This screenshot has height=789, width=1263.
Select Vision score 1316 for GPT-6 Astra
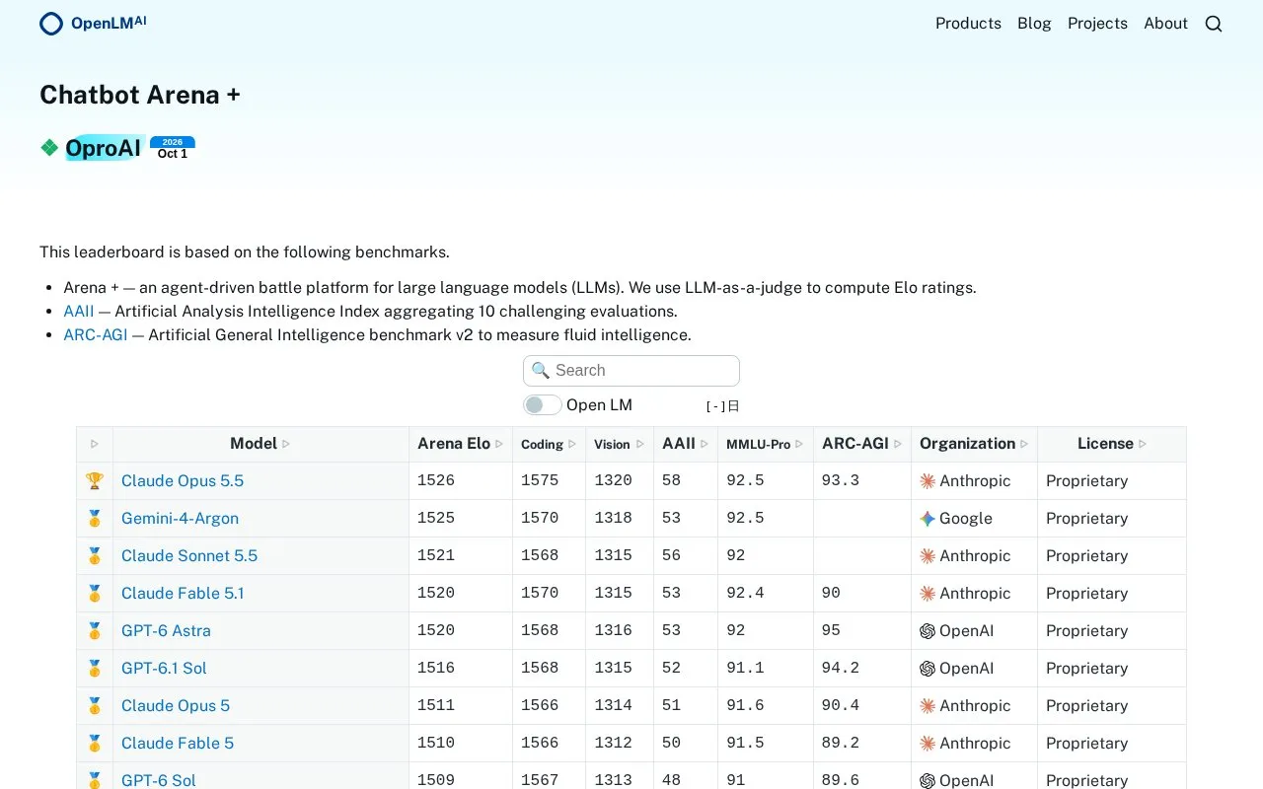pos(613,631)
